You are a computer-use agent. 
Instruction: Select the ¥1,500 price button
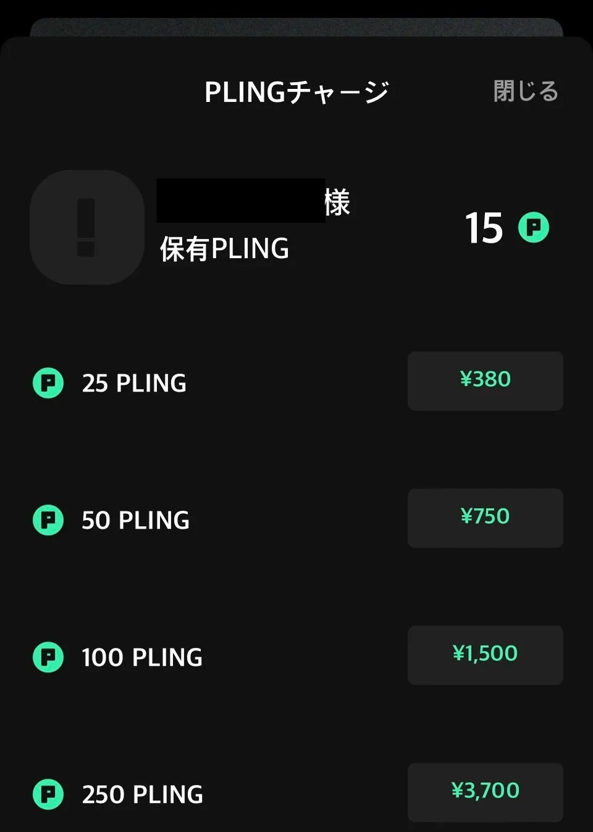click(x=486, y=655)
